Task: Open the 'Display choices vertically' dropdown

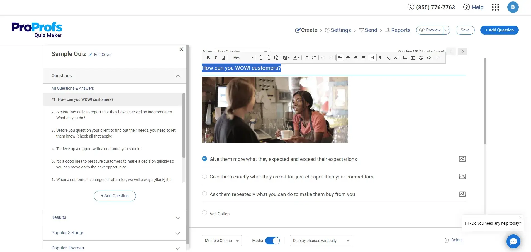Action: pyautogui.click(x=321, y=241)
